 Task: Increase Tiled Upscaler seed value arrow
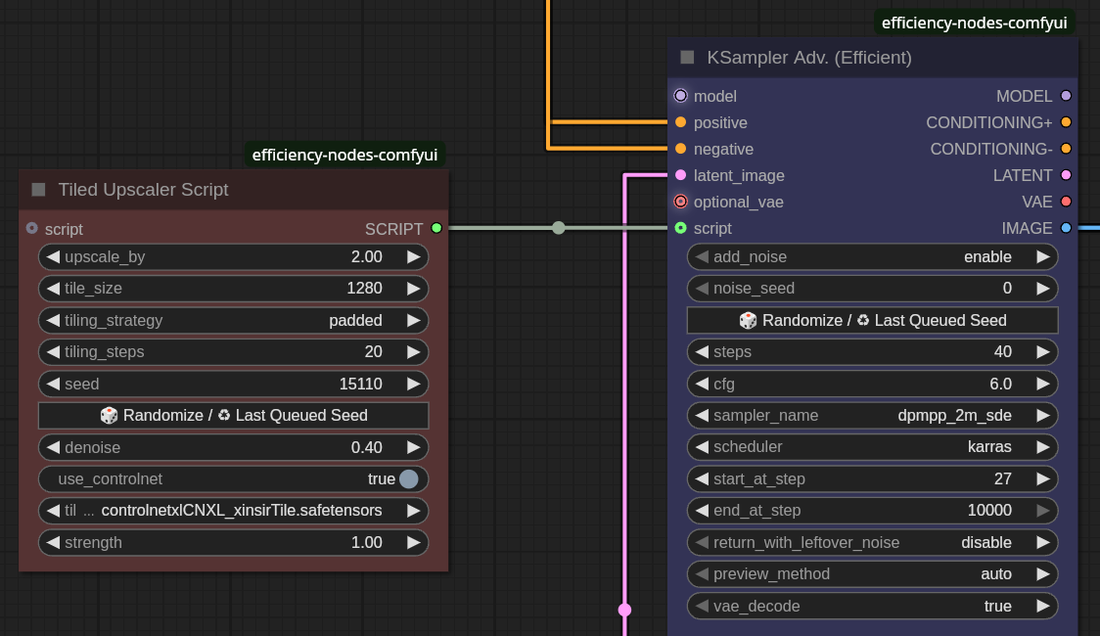[413, 384]
